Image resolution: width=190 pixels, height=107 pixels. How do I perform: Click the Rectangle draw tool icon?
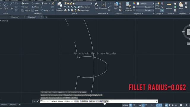pyautogui.click(x=16, y=4)
